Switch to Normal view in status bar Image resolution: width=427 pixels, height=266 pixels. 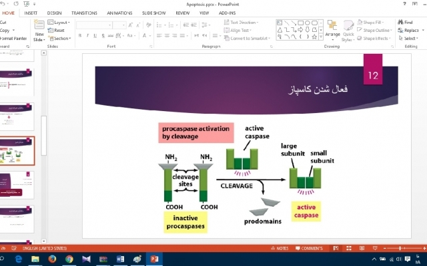point(336,248)
